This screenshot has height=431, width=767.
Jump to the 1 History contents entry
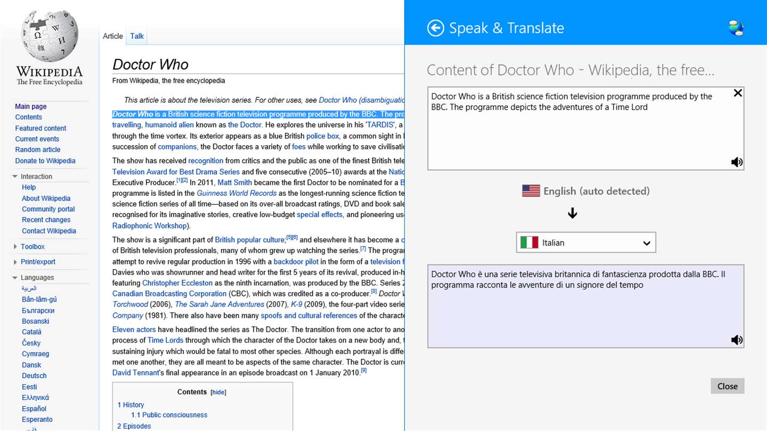tap(130, 405)
